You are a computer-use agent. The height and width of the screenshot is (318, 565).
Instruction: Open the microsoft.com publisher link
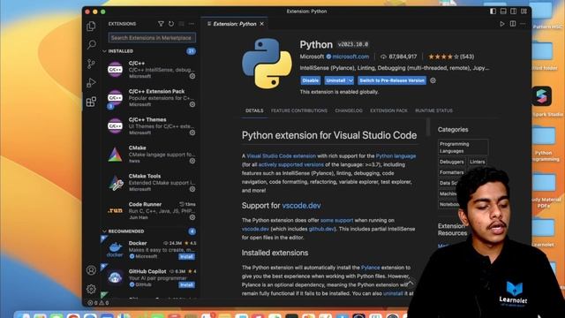[350, 57]
